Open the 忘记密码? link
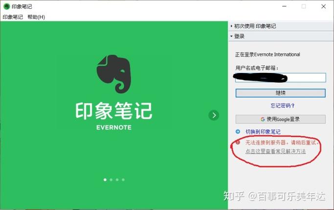This screenshot has width=334, height=210. pyautogui.click(x=283, y=106)
